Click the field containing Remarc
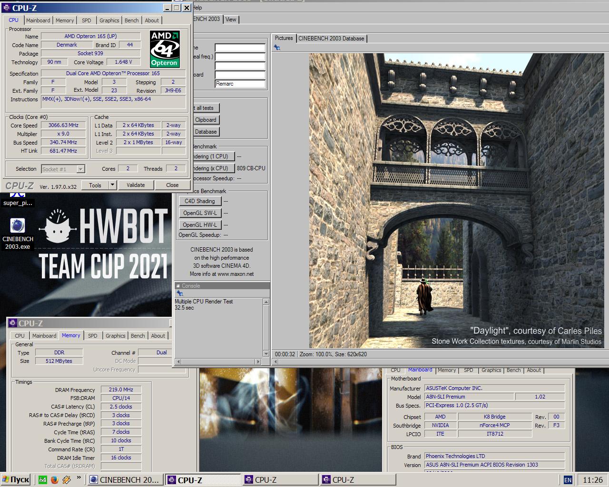This screenshot has height=487, width=609. pos(240,84)
